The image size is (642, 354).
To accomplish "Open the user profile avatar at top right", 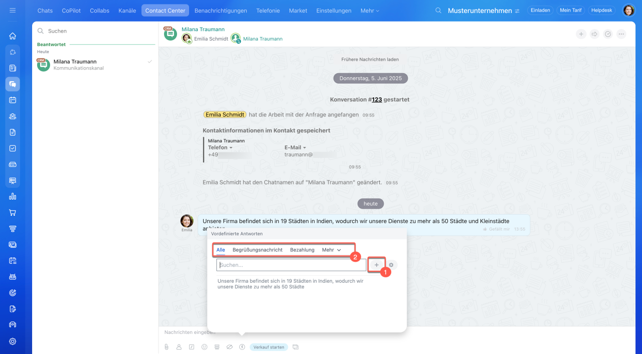I will click(628, 11).
